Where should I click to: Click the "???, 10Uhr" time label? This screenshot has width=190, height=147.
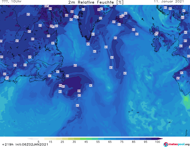(x=12, y=2)
